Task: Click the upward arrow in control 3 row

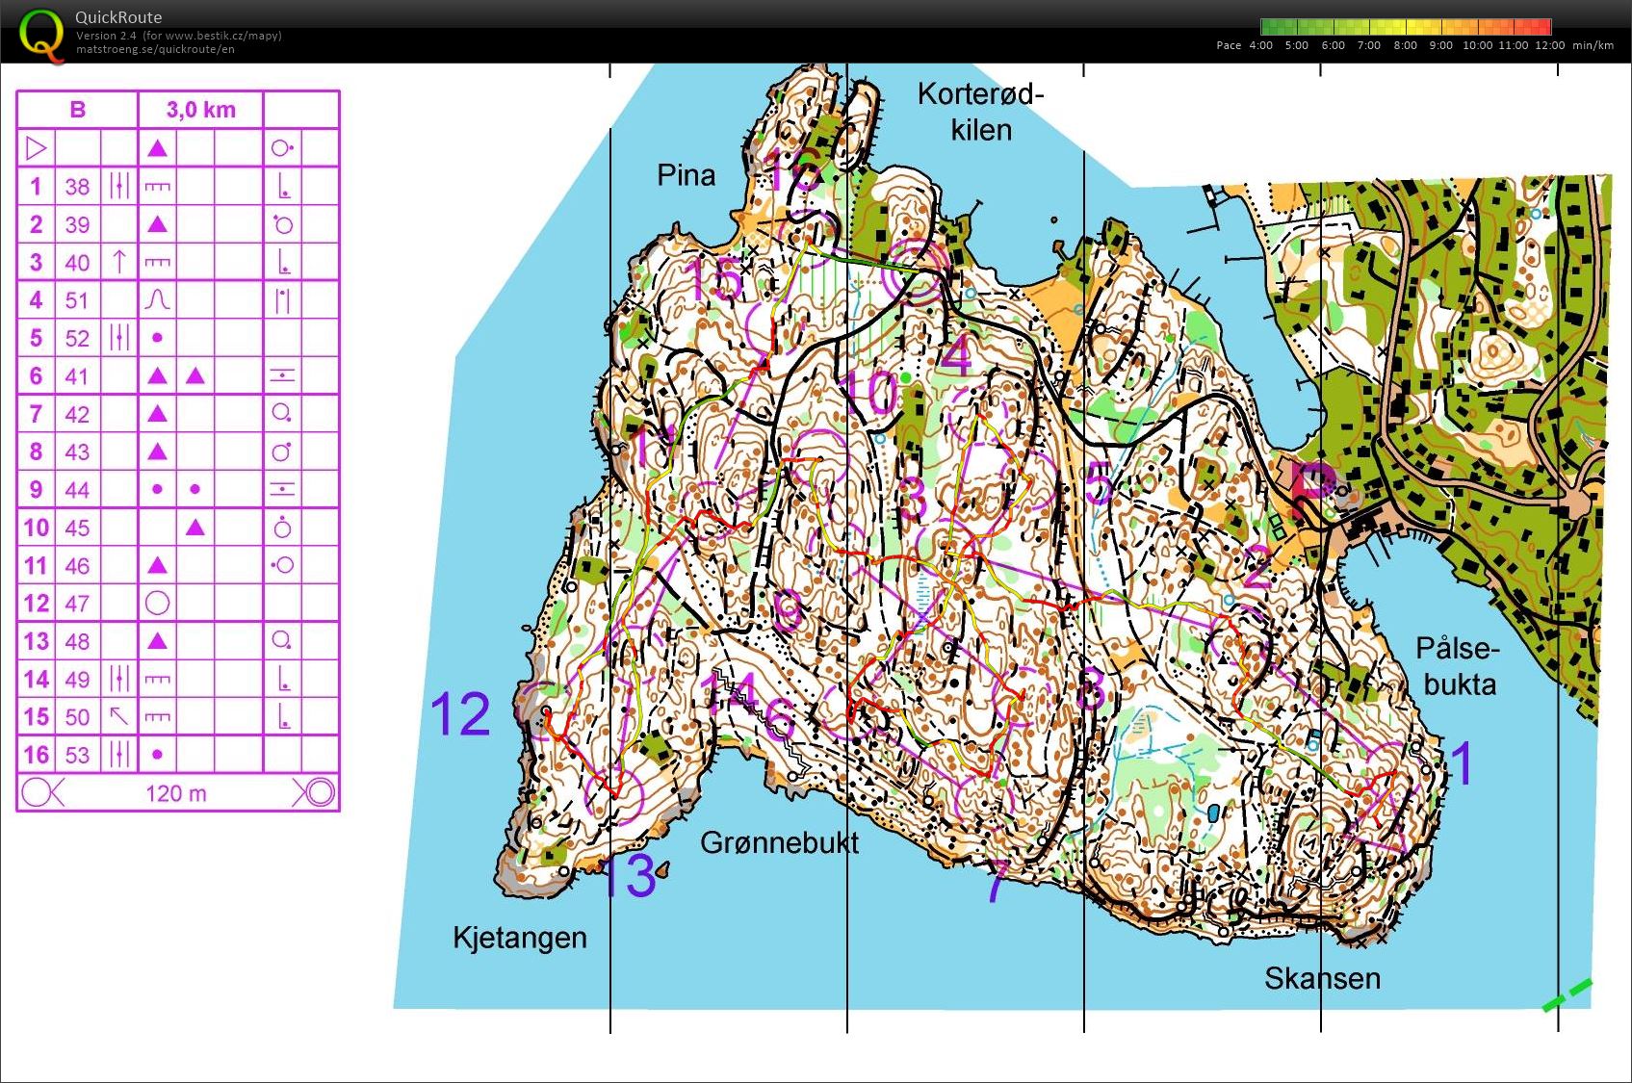Action: pos(119,262)
